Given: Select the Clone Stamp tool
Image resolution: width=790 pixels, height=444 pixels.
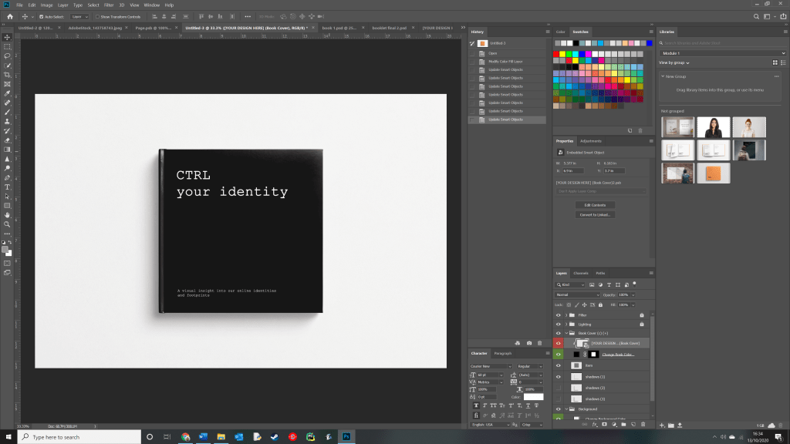Looking at the screenshot, I should pos(7,121).
